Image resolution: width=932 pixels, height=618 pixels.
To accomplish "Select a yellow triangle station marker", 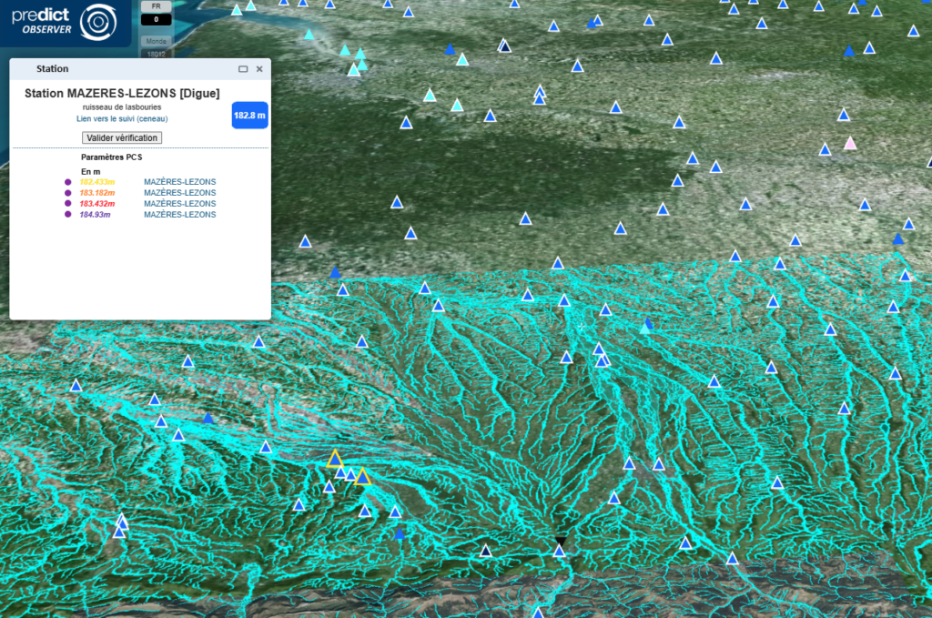I will pyautogui.click(x=335, y=460).
